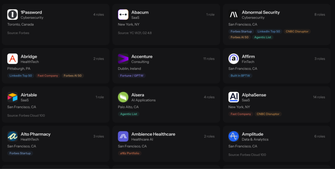Click Fast Company tag on AlphaSense
335x169 pixels.
(241, 114)
